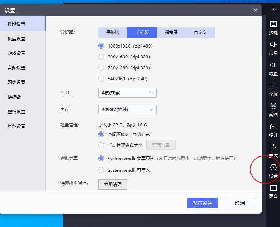The image size is (280, 227).
Task: Open the keyboard mapping (按键) tool
Action: (273, 24)
